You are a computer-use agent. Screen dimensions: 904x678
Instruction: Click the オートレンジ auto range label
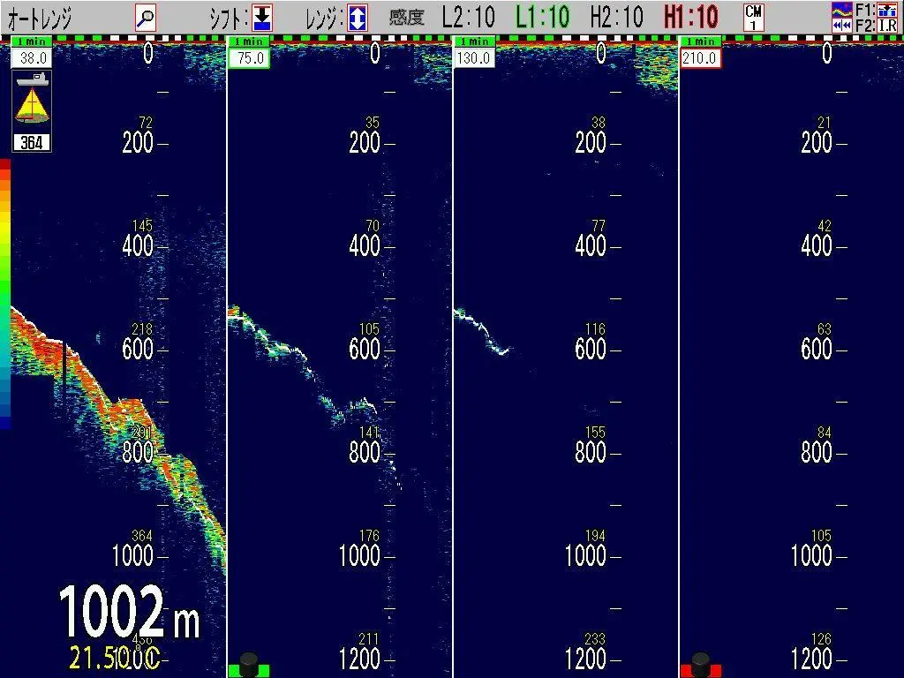tap(39, 19)
